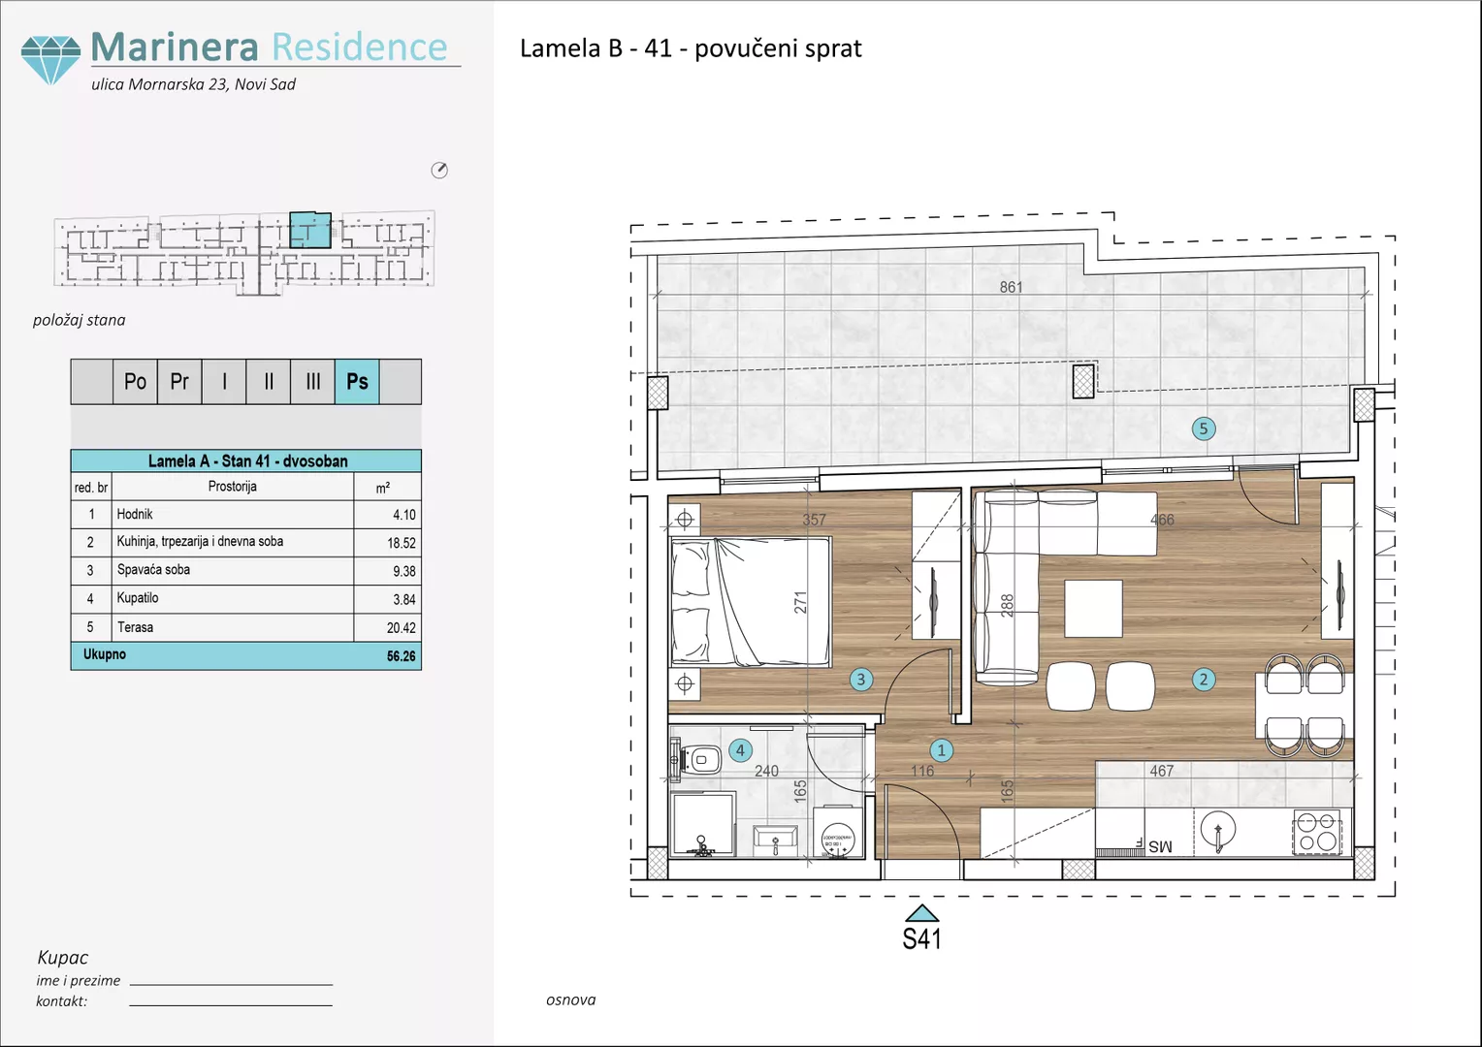Click the hallway dimension 116

(x=922, y=771)
